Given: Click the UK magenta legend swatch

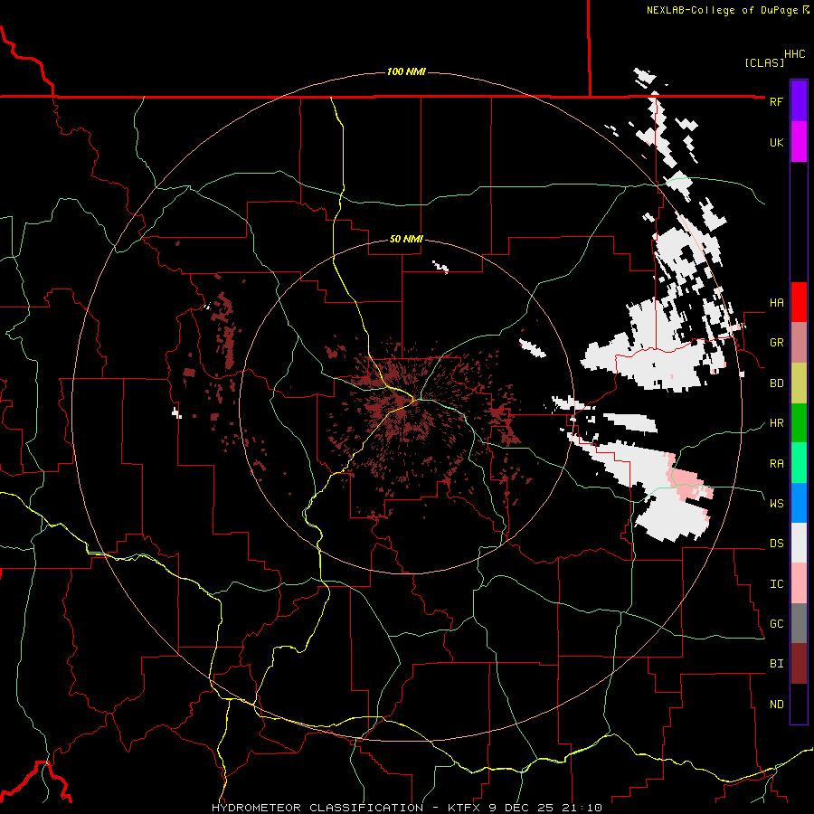Looking at the screenshot, I should pos(799,142).
